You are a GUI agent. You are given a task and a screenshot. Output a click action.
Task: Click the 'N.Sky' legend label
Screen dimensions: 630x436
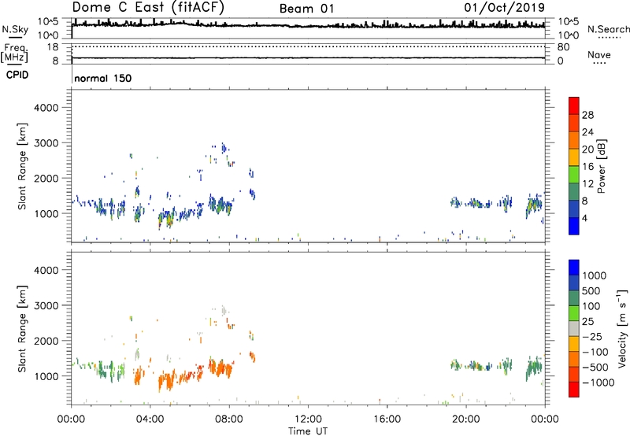coord(15,29)
